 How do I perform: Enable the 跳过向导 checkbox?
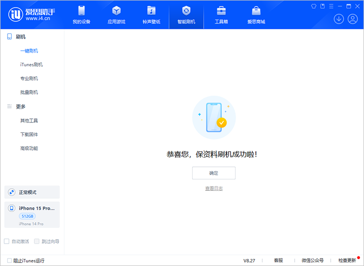click(x=37, y=241)
